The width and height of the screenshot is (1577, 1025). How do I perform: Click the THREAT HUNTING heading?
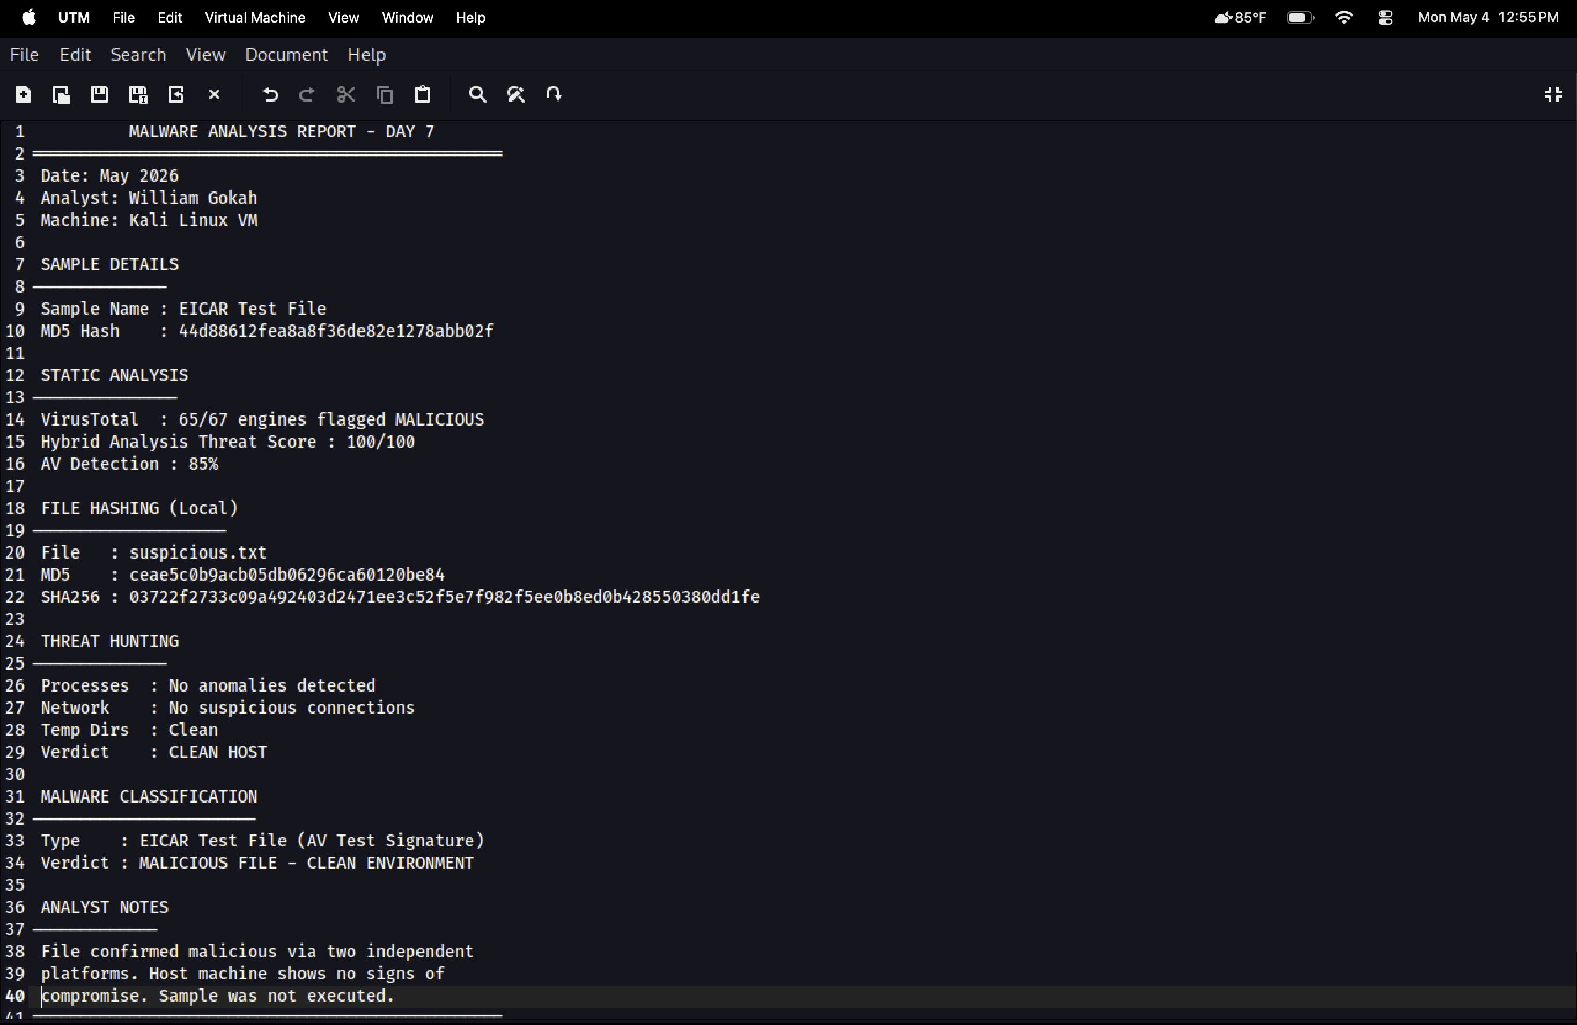109,642
